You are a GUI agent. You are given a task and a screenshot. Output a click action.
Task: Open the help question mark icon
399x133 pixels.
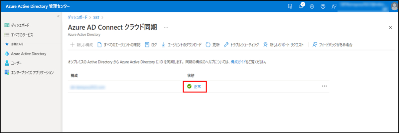323,7
